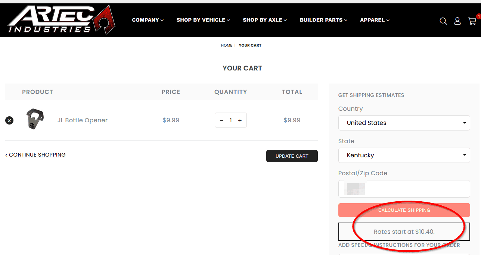Expand the State dropdown showing Kentucky
This screenshot has height=255, width=481.
click(404, 155)
